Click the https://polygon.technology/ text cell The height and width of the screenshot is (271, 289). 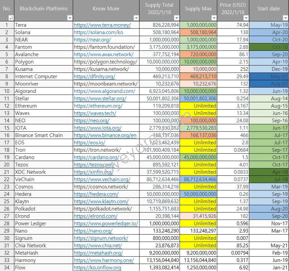[106, 62]
